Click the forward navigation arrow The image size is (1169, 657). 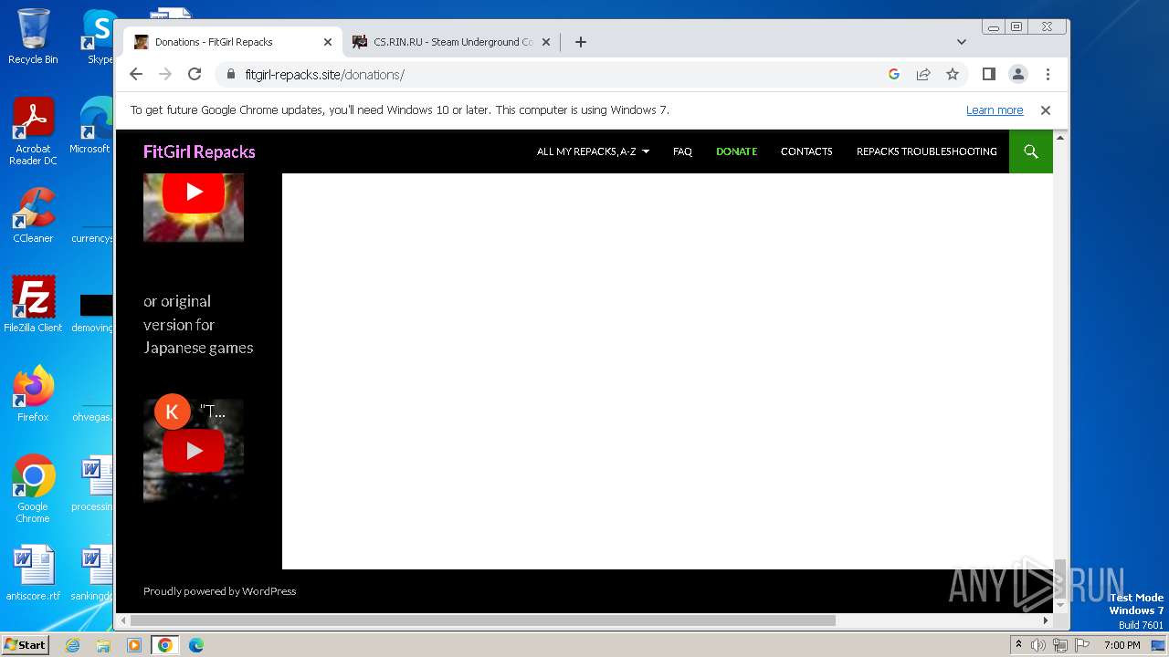click(165, 74)
